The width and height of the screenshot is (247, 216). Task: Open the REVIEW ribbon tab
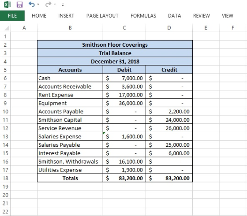pyautogui.click(x=202, y=16)
